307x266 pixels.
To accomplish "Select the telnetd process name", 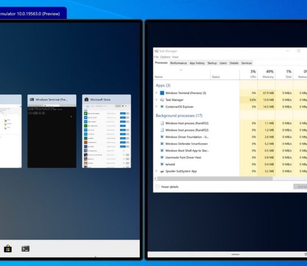I will point(170,164).
